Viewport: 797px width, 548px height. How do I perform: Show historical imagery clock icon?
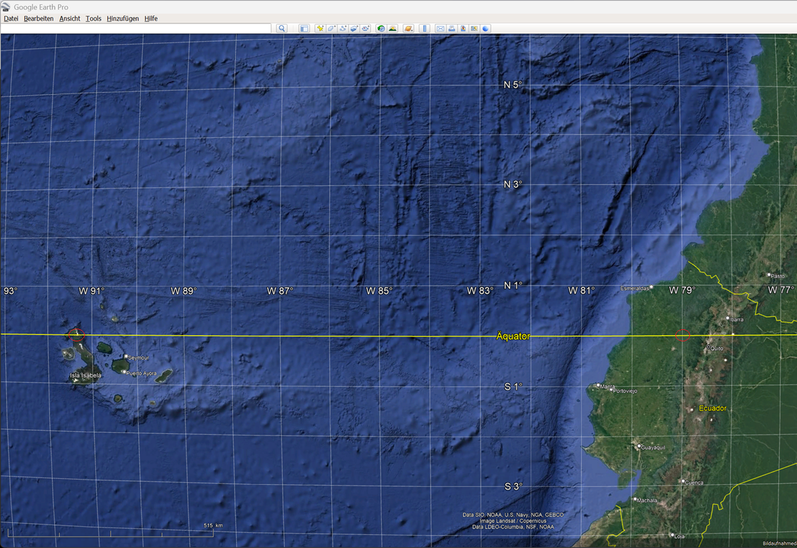(381, 29)
